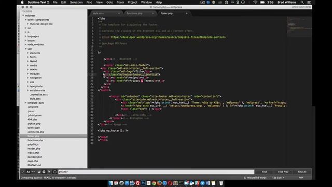Image resolution: width=332 pixels, height=187 pixels.
Task: Click the developer.wordpress.org link in code
Action: coord(168,37)
